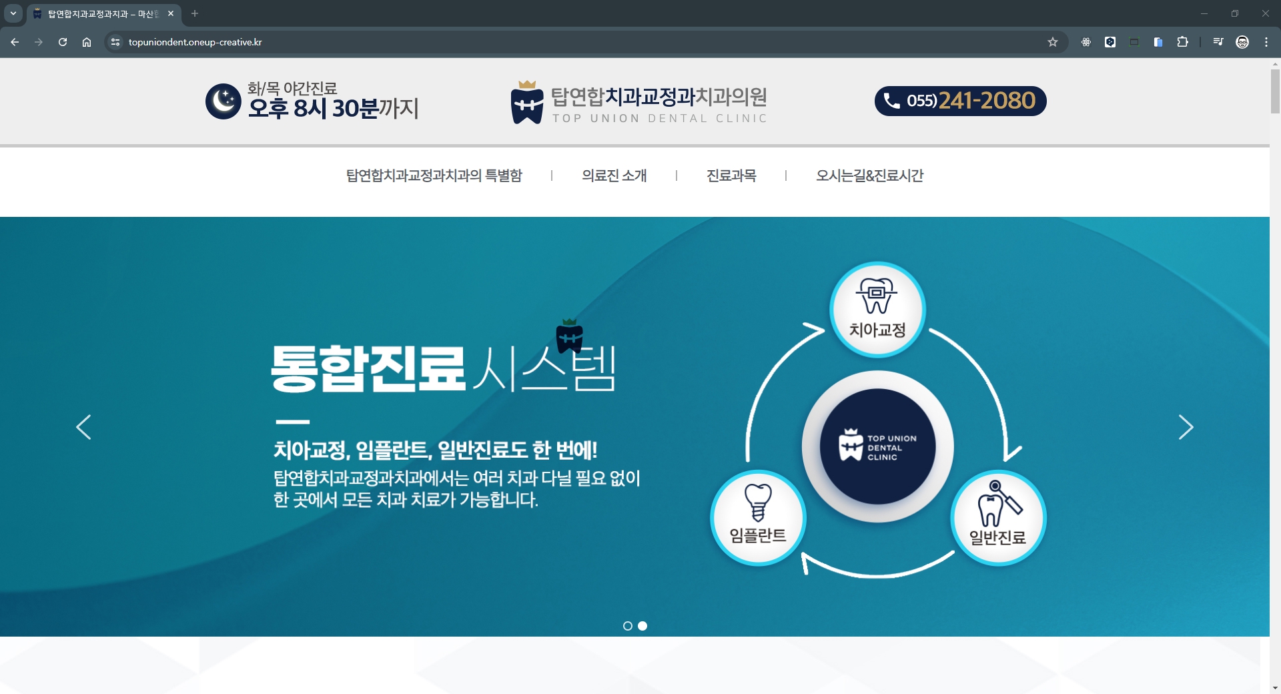Click the crowned tooth logo in header
Image resolution: width=1281 pixels, height=694 pixels.
tap(527, 103)
